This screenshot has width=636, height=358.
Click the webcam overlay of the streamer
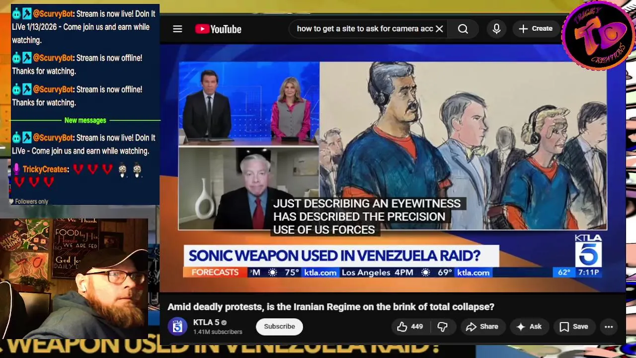tap(75, 278)
